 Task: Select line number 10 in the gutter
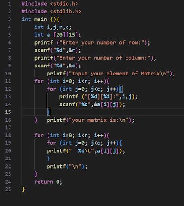click(8, 74)
